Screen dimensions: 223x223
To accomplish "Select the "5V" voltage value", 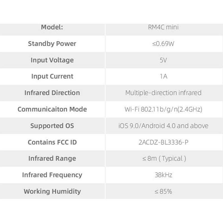I will click(x=163, y=60).
